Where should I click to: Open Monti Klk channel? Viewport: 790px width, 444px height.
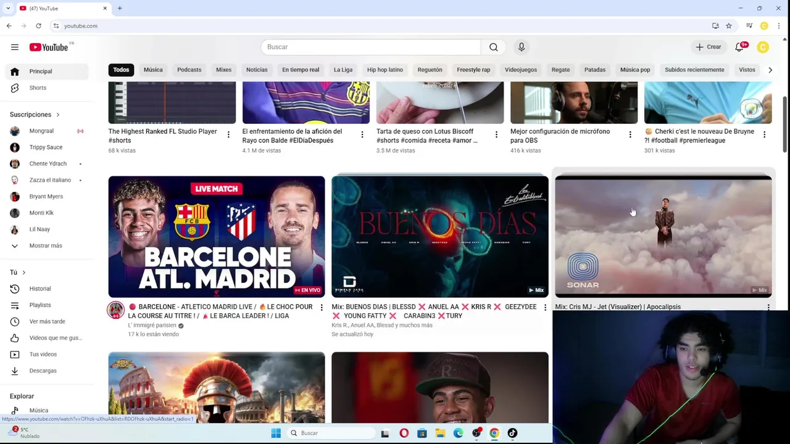coord(48,213)
